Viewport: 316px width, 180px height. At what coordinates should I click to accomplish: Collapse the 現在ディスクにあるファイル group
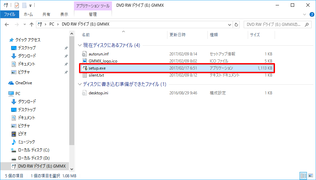coord(80,45)
